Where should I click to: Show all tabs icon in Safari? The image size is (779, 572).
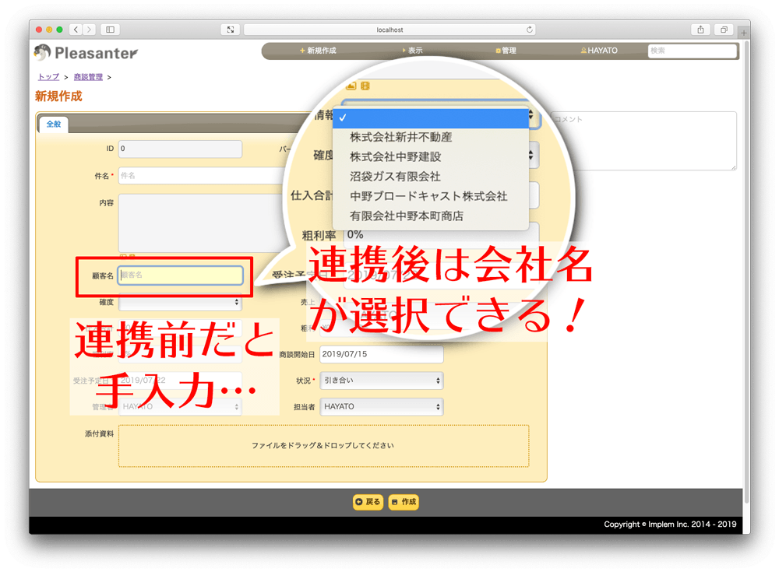724,30
